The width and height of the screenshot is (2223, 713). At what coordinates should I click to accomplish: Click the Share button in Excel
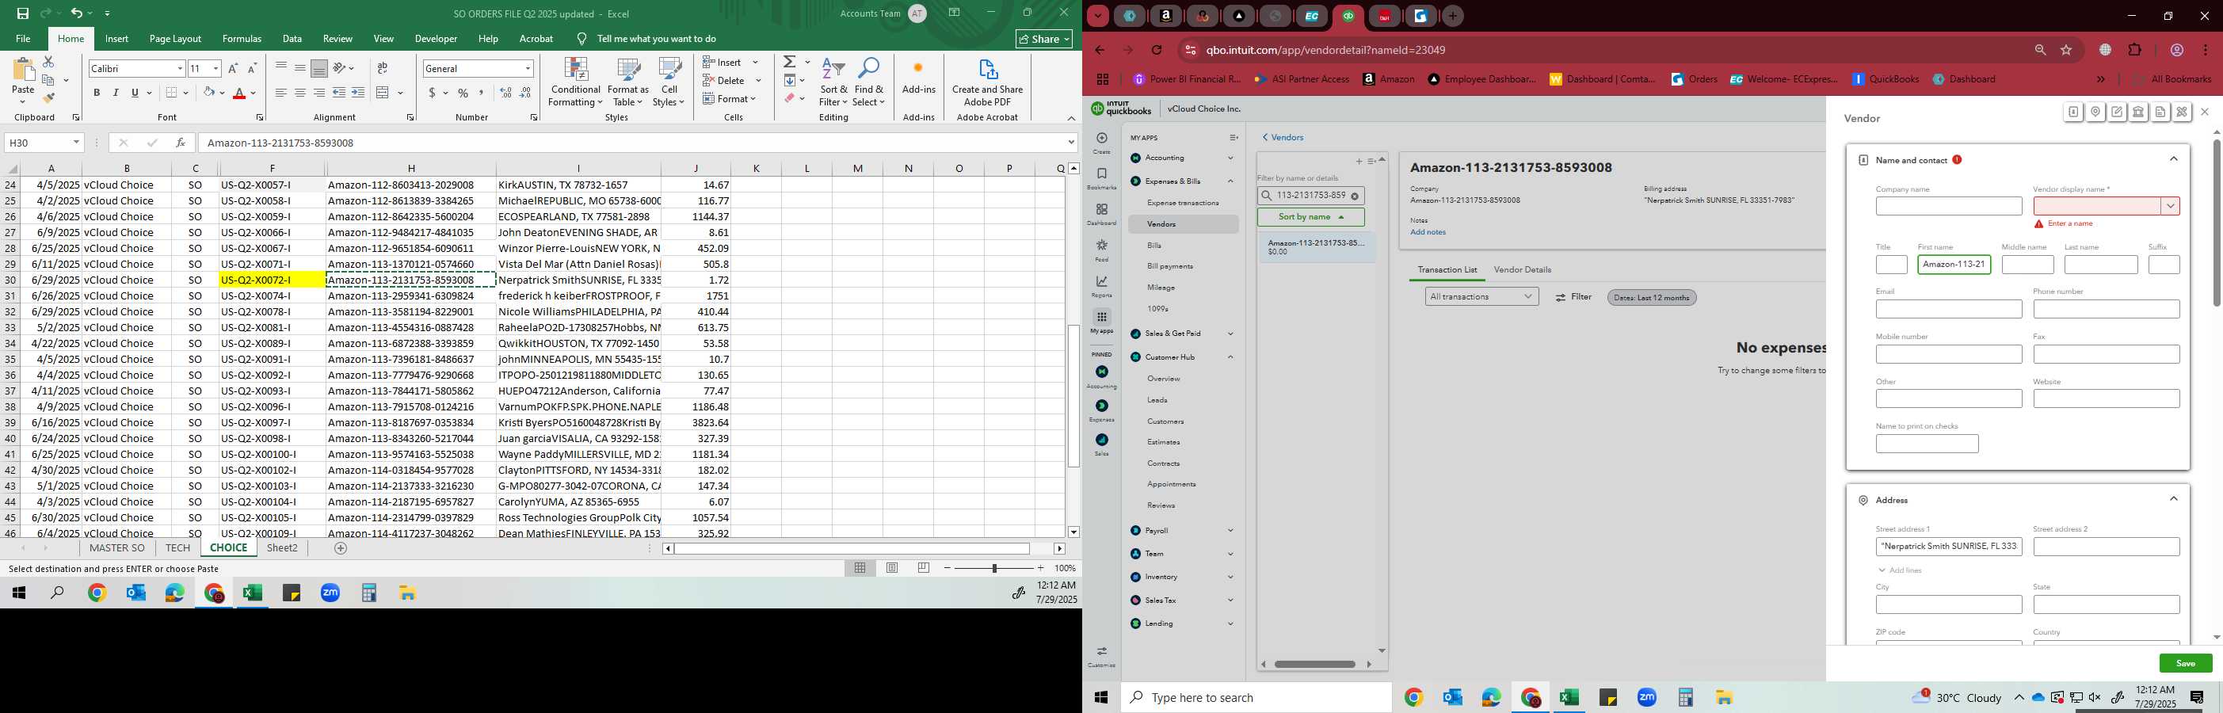(1044, 39)
